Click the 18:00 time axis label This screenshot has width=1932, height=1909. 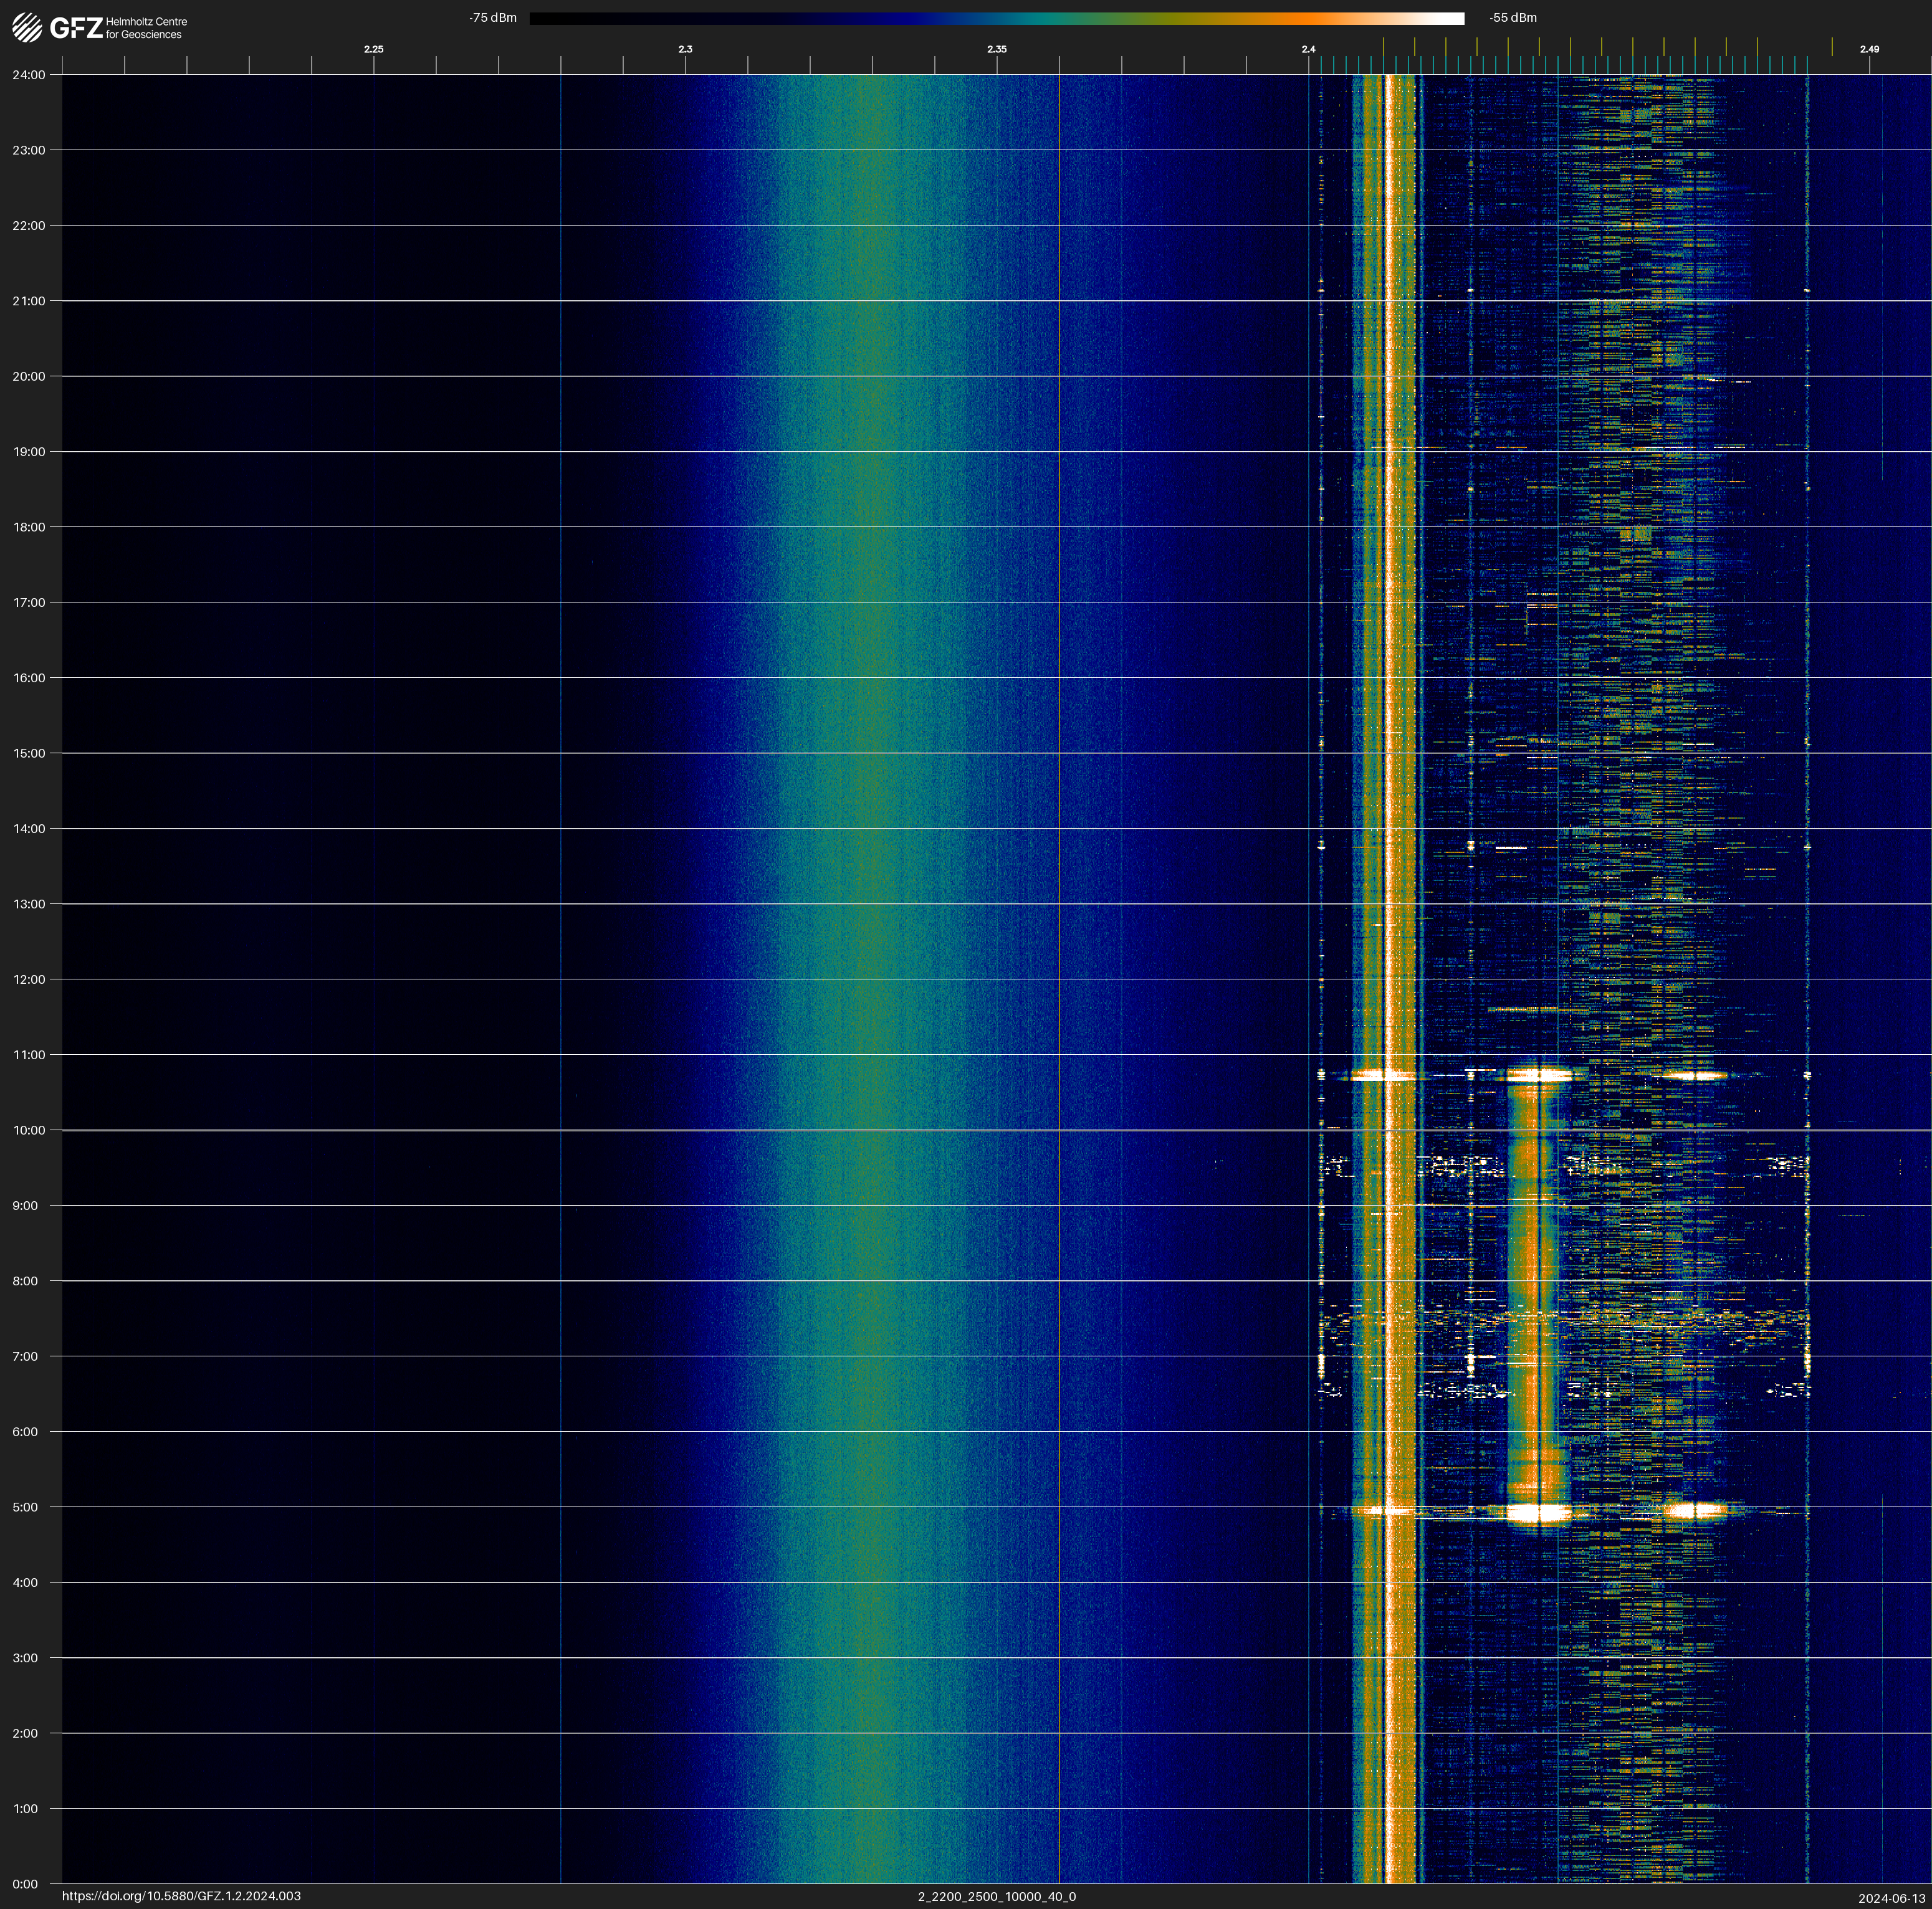pos(29,526)
